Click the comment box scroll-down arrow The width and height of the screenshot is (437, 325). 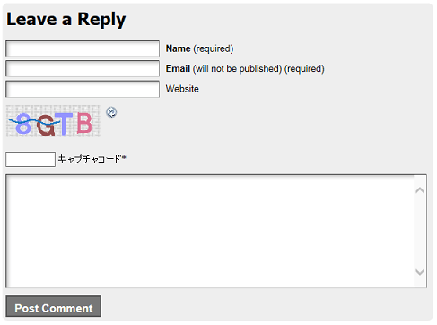(420, 272)
